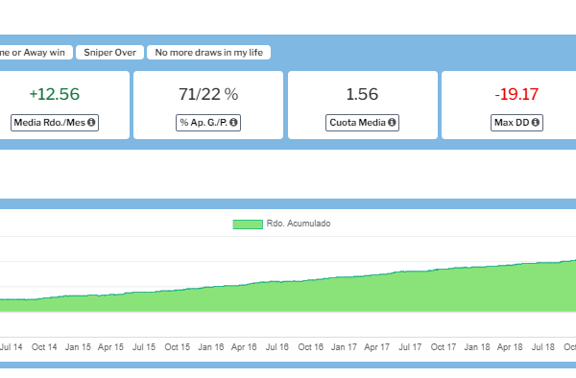Click info icon on % Ap. G./P. label
The height and width of the screenshot is (378, 576).
[233, 122]
